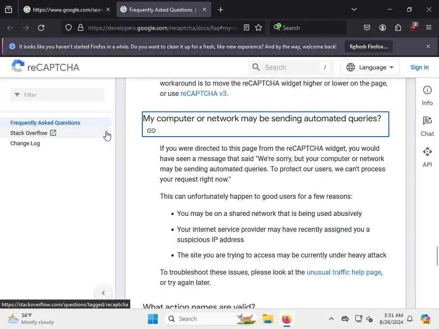The width and height of the screenshot is (439, 329).
Task: Open the API side panel
Action: (427, 157)
